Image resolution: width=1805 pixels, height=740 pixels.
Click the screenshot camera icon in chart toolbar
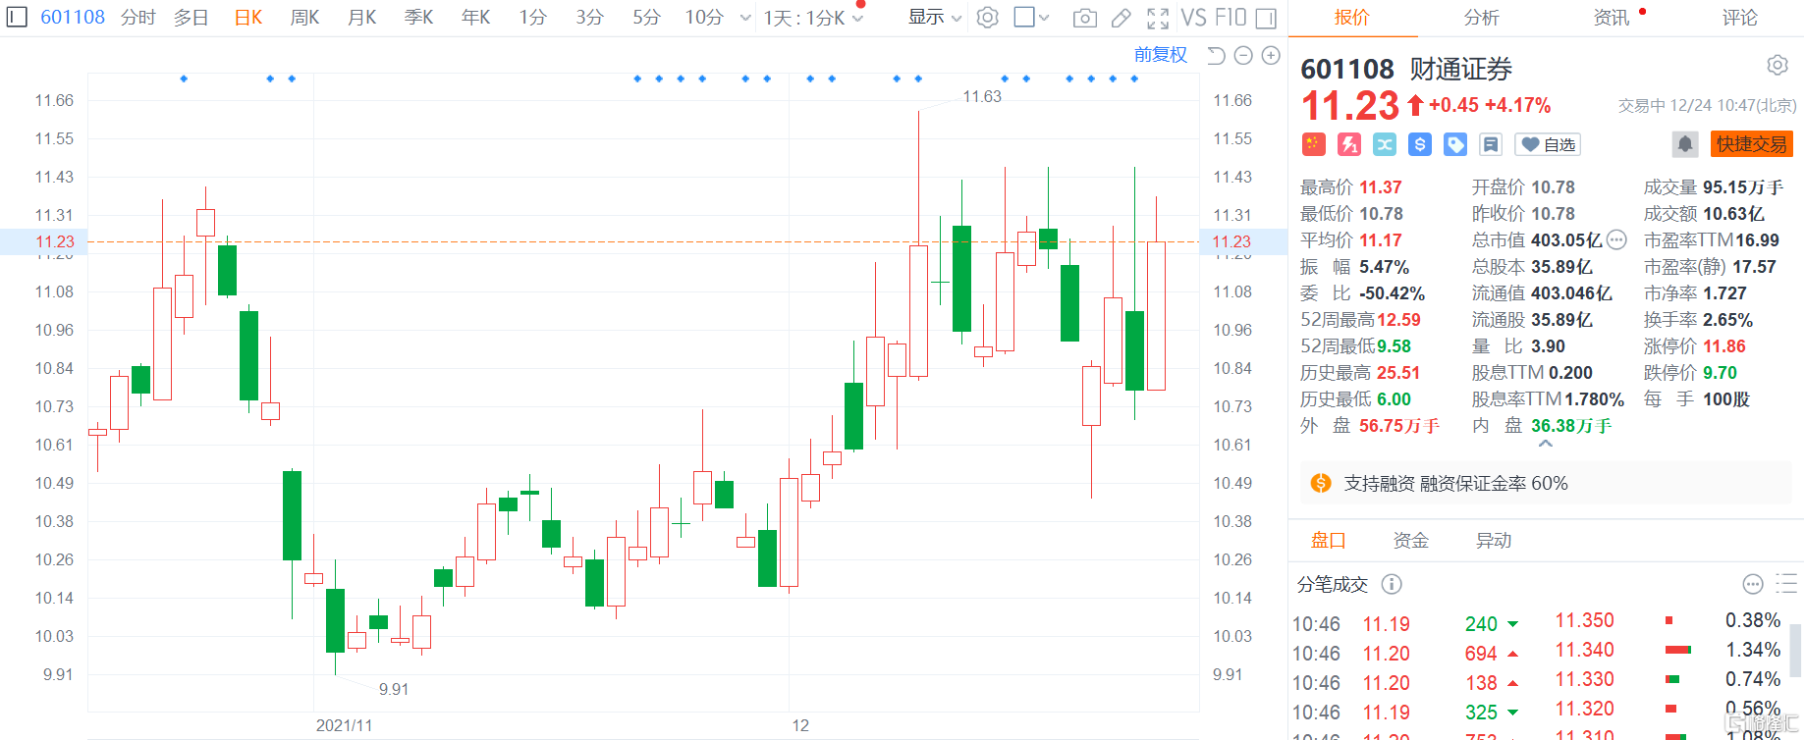(x=1084, y=18)
